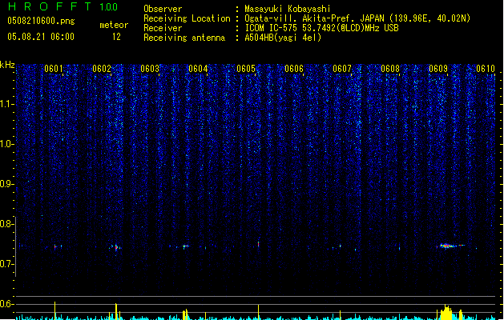This screenshot has width=504, height=320.
Task: Click the 'meteor' label
Action: pos(114,25)
